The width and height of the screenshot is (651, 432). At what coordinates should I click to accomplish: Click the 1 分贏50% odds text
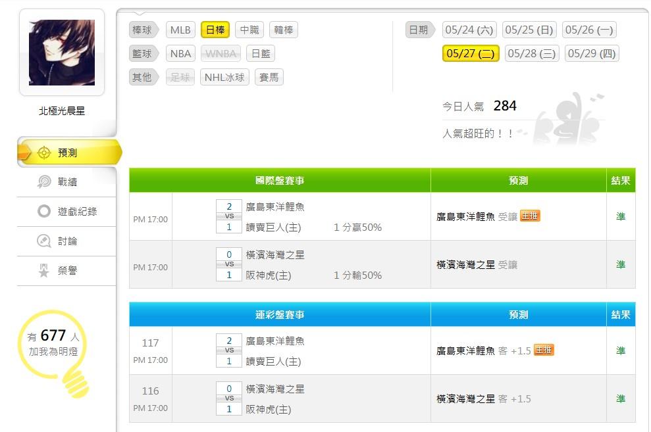click(358, 228)
